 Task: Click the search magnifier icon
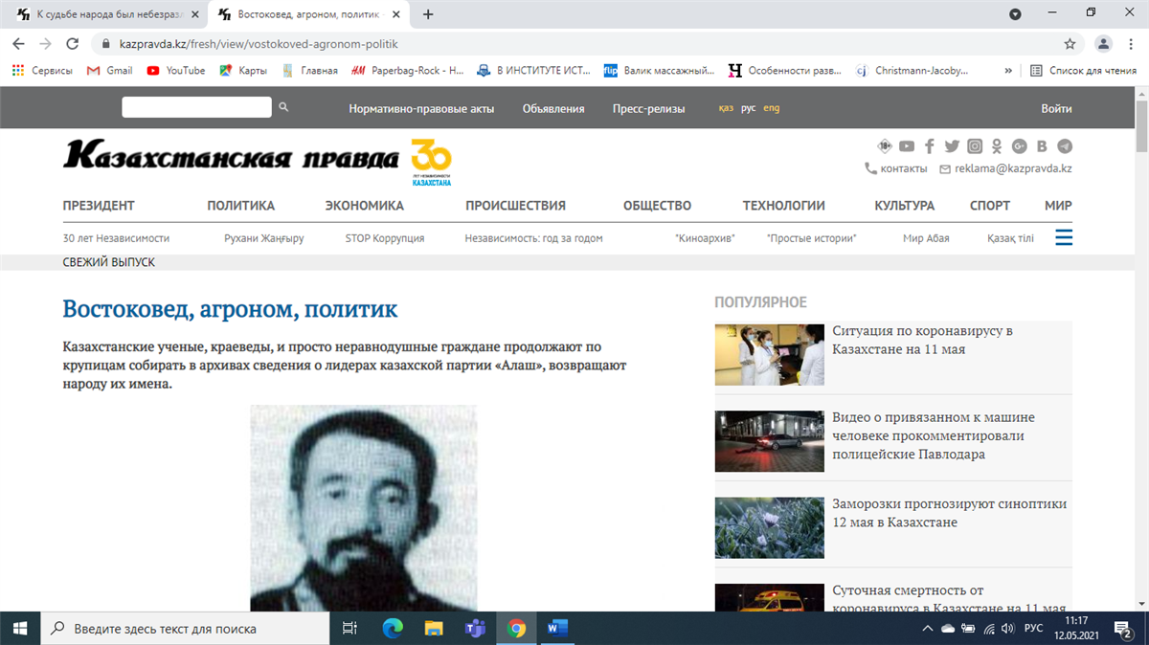coord(283,108)
